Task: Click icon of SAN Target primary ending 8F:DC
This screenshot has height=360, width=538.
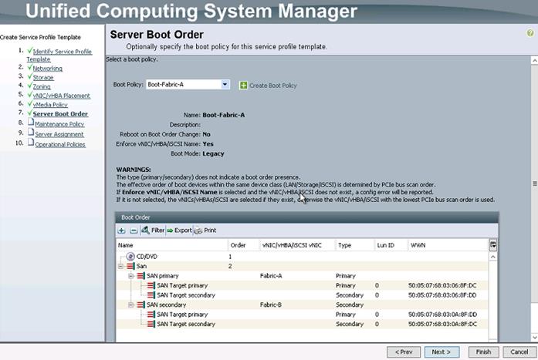Action: coord(151,285)
